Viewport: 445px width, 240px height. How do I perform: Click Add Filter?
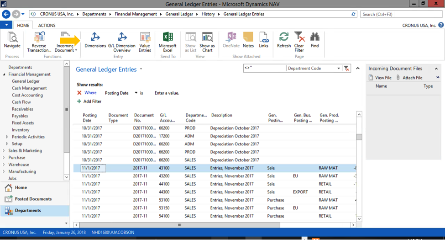89,101
